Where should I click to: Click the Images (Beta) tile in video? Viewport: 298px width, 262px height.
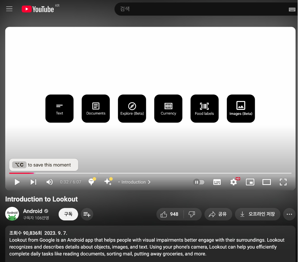tap(241, 109)
